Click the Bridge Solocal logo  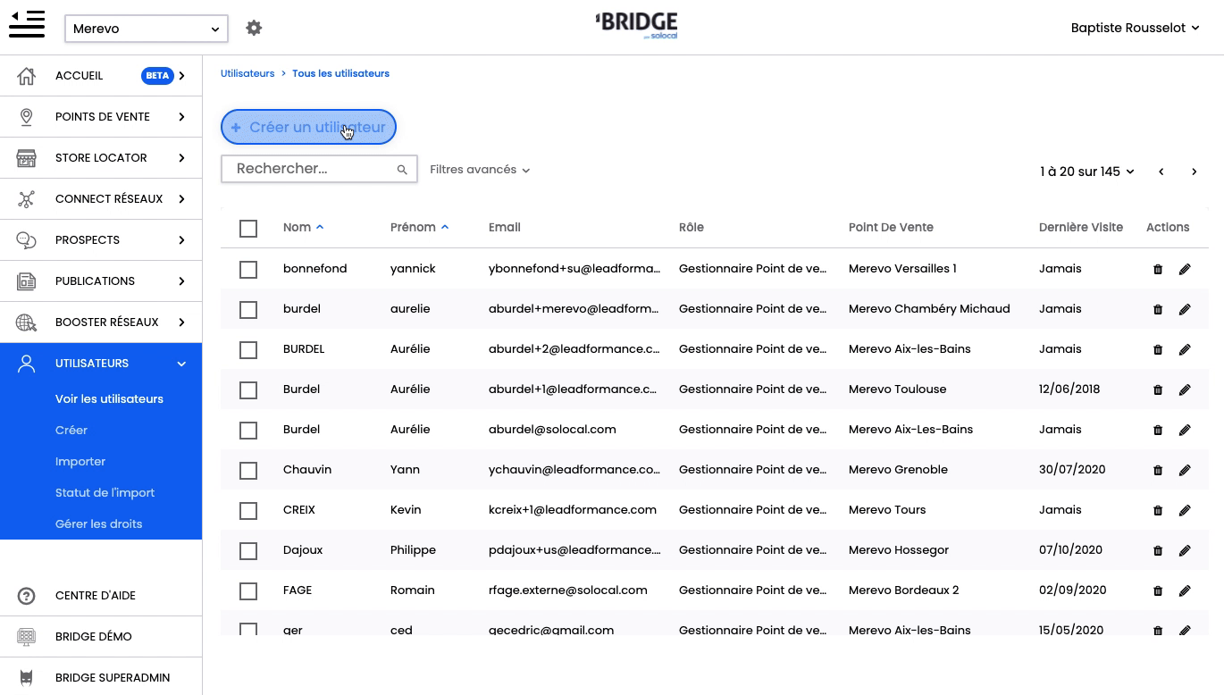point(636,25)
